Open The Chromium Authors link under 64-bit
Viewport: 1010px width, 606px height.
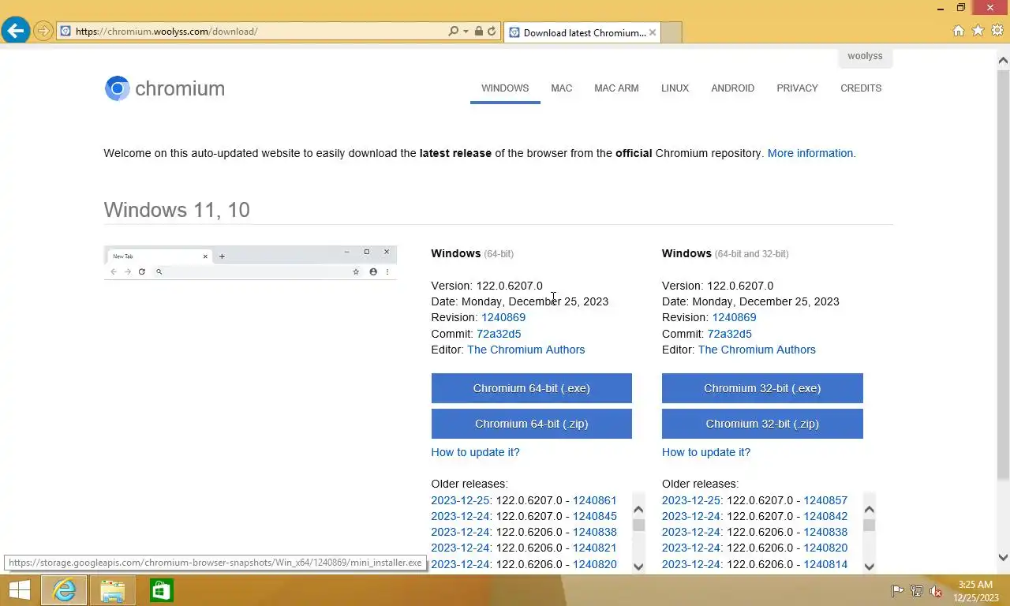(526, 350)
